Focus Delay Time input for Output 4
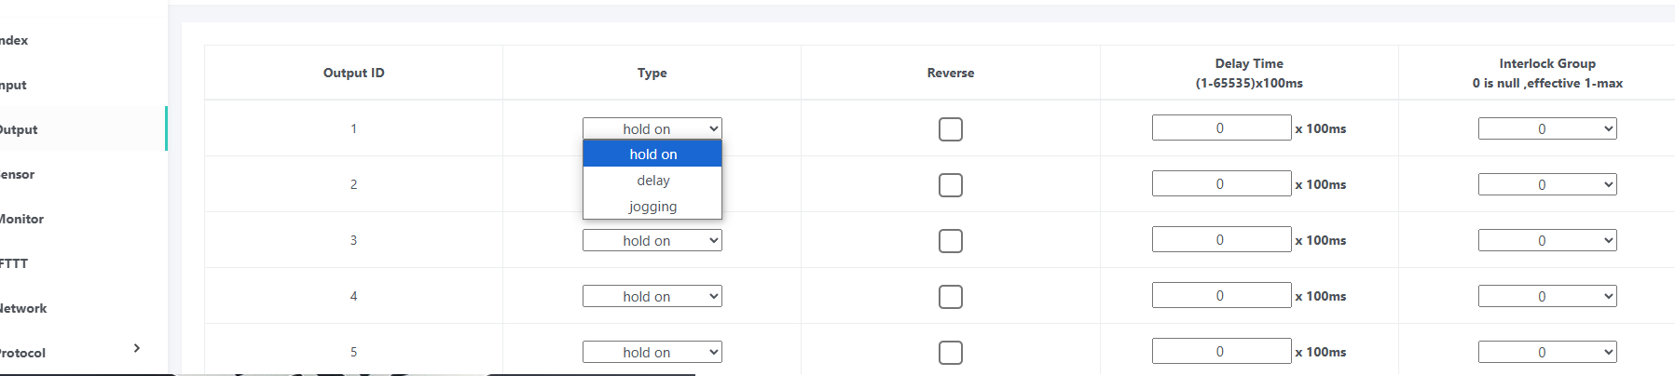Viewport: 1675px width, 376px height. [x=1220, y=296]
